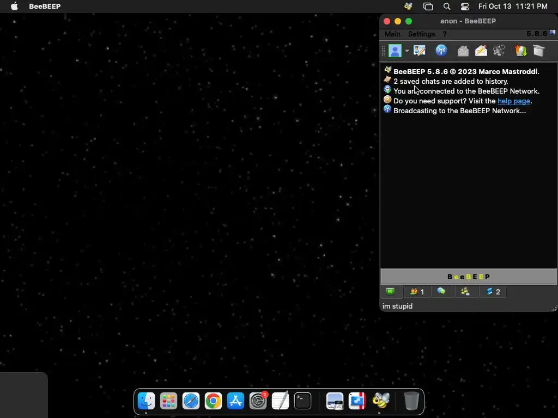Viewport: 558px width, 418px height.
Task: Open the status dropdown arrow beside avatar
Action: click(x=407, y=51)
